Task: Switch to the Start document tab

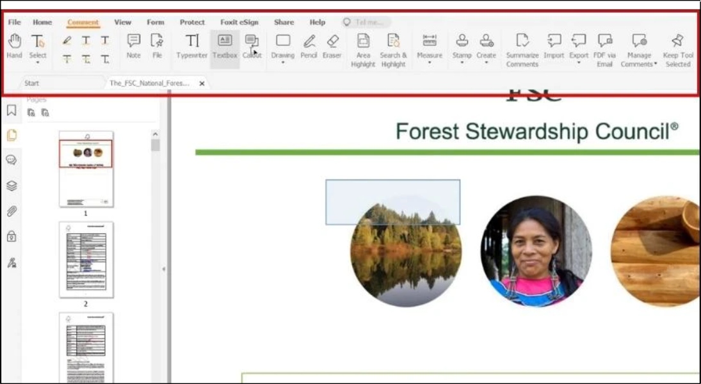Action: point(32,83)
